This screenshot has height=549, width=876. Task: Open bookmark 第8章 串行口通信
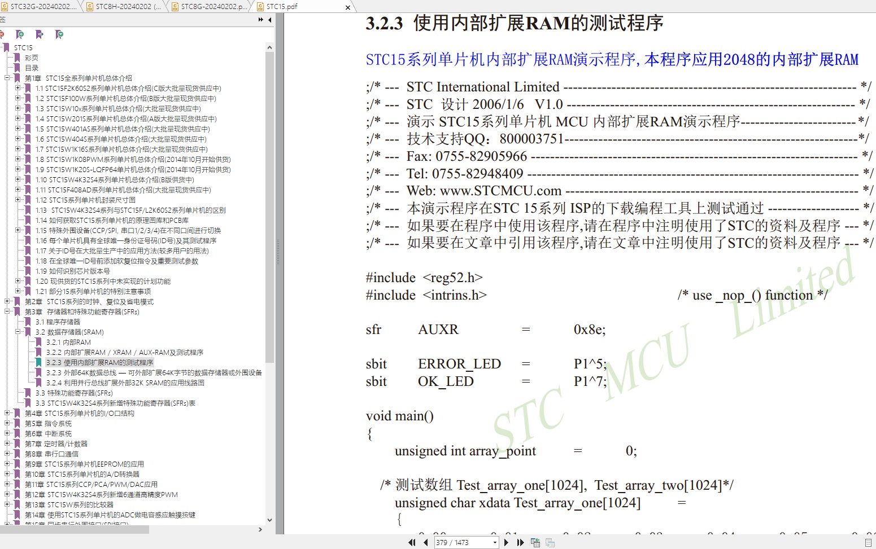[x=51, y=454]
